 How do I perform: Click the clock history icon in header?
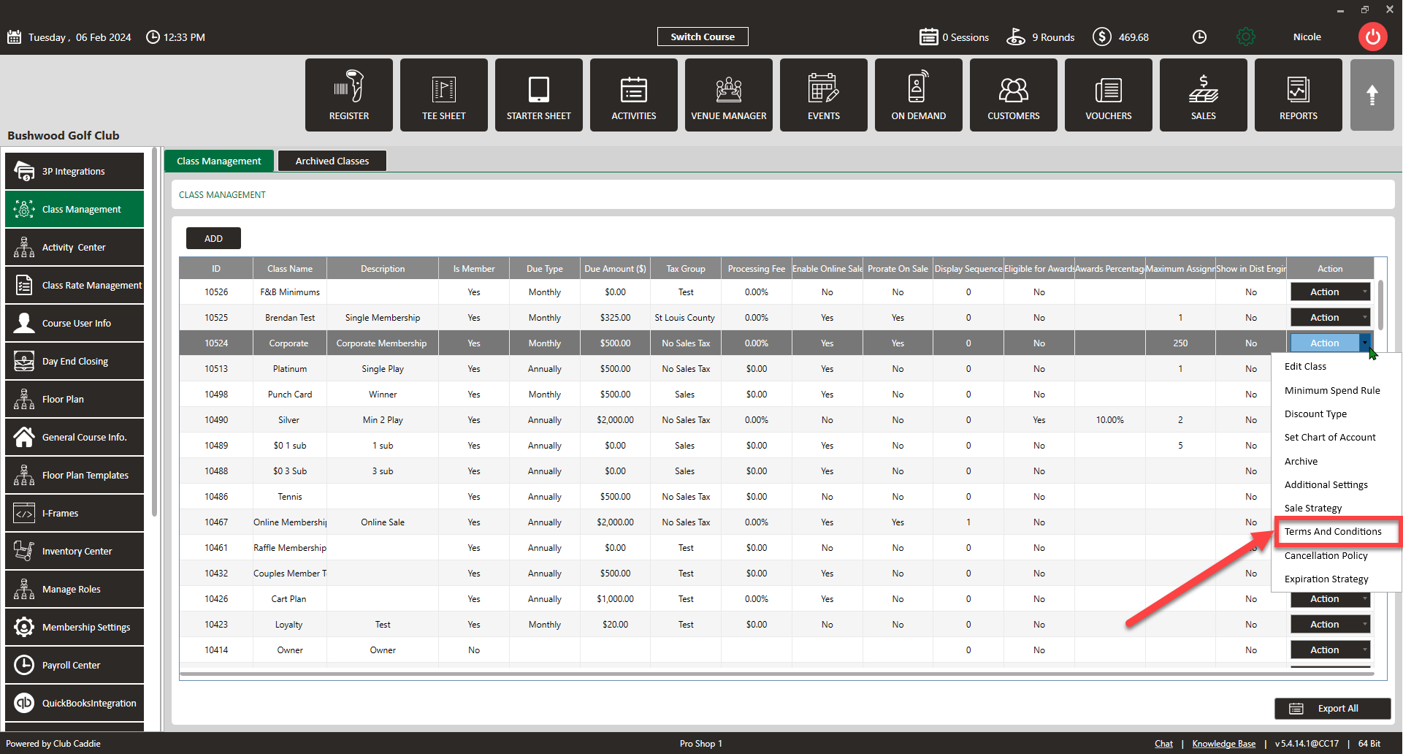pyautogui.click(x=1199, y=37)
